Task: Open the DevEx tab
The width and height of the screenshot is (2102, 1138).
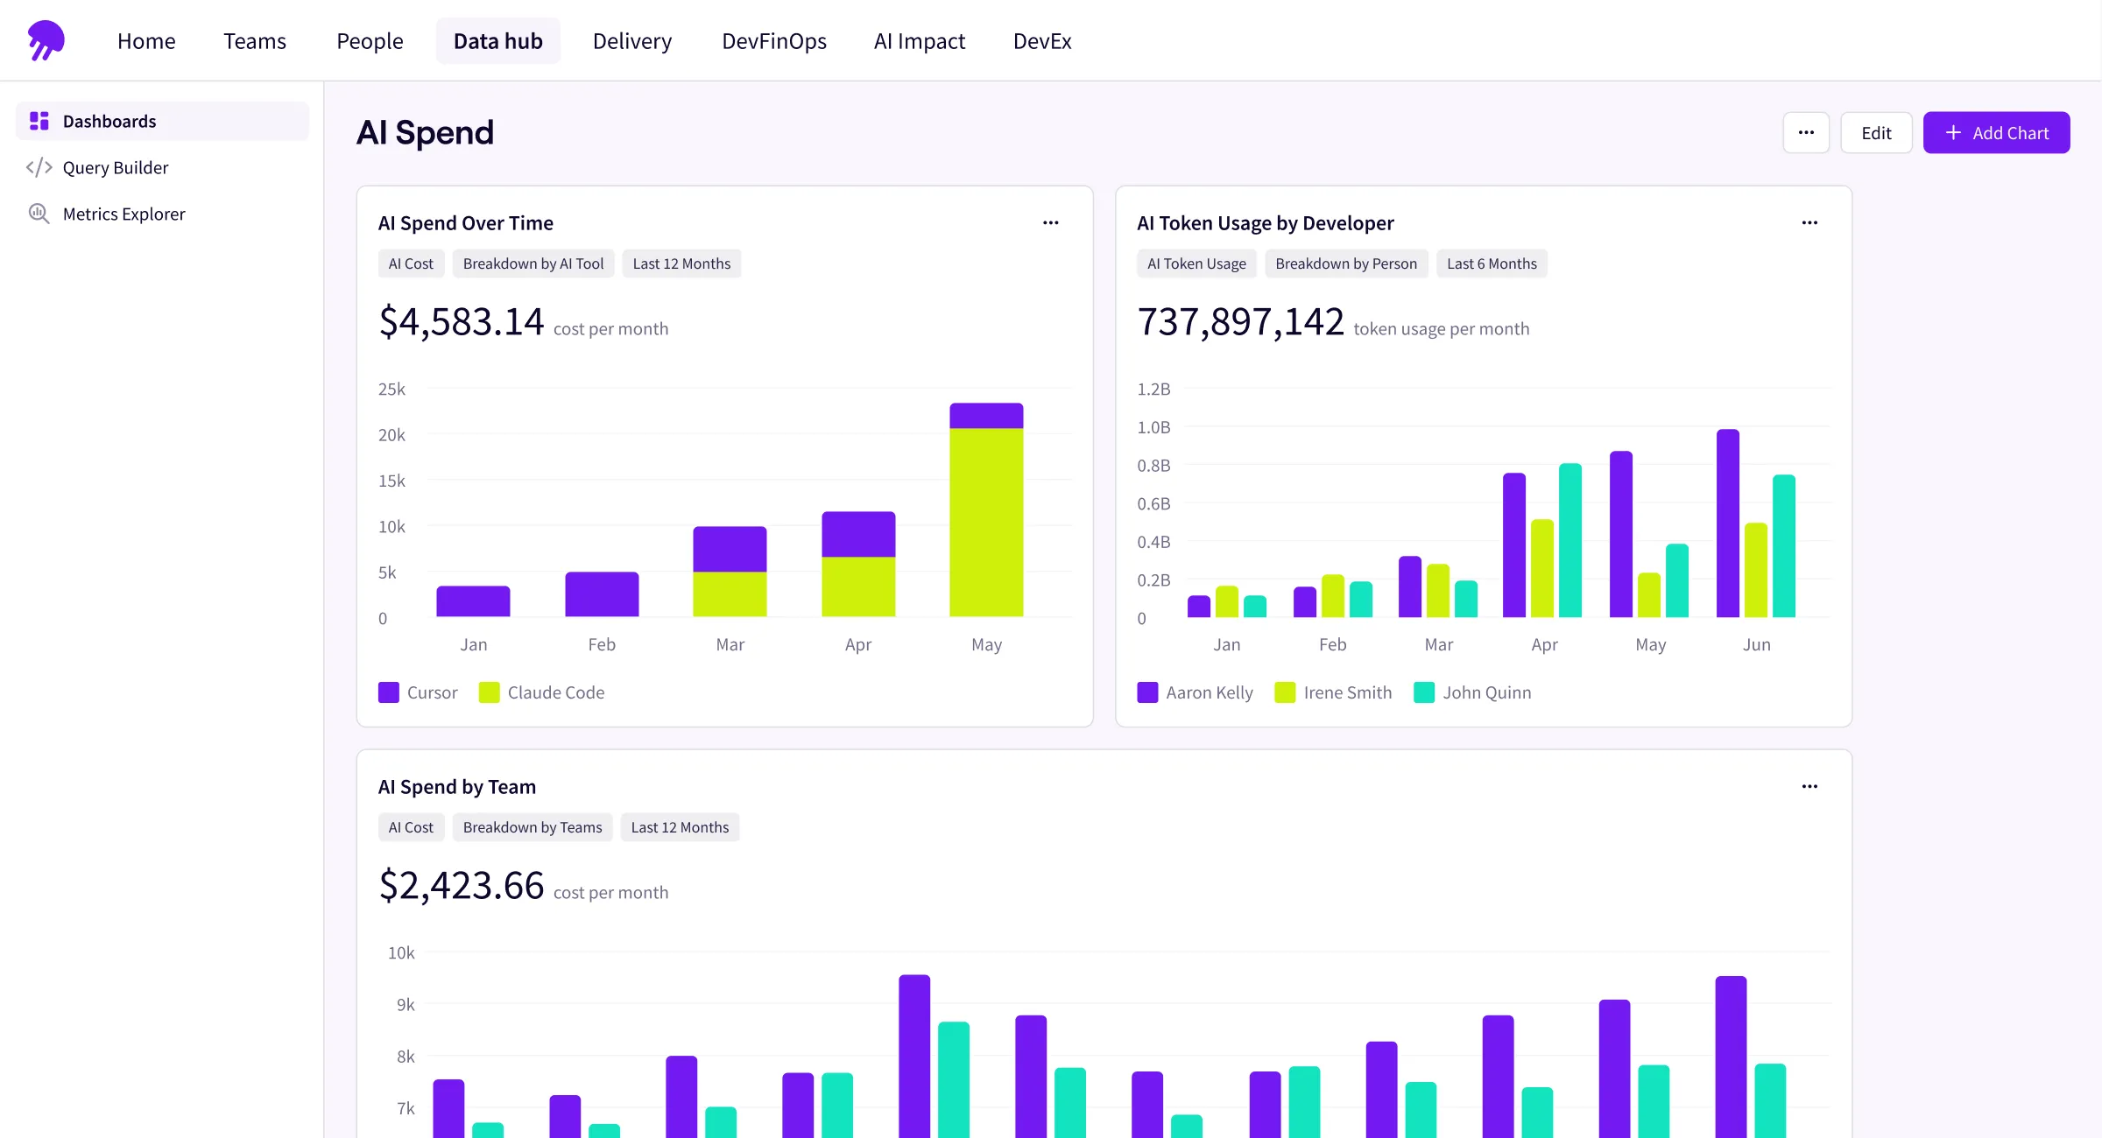Action: [x=1042, y=41]
